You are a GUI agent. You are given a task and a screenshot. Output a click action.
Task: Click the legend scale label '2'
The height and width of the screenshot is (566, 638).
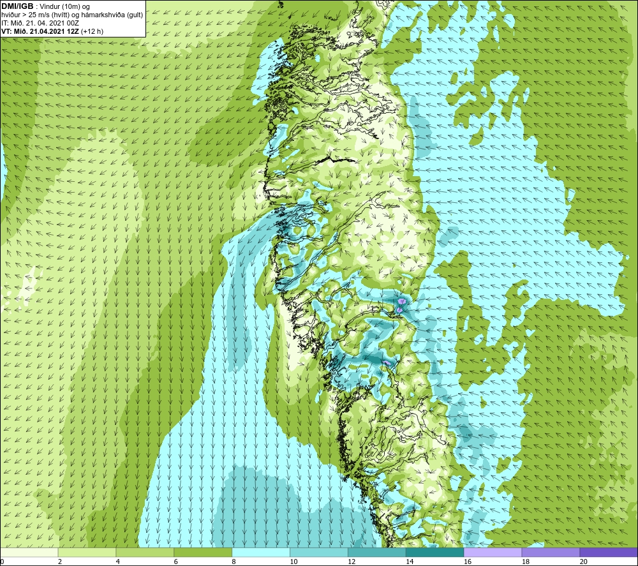pyautogui.click(x=60, y=562)
